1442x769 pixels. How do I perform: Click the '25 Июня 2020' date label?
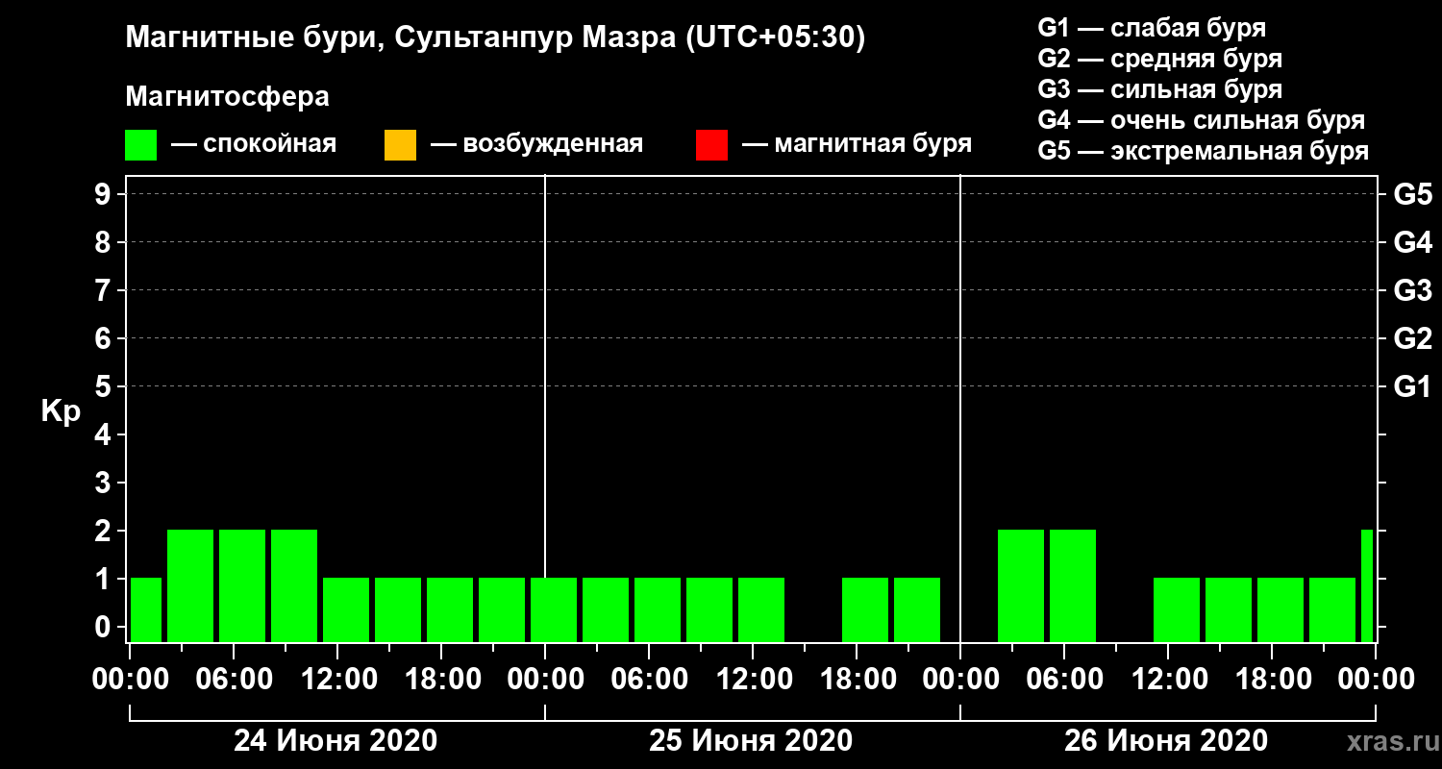click(751, 741)
